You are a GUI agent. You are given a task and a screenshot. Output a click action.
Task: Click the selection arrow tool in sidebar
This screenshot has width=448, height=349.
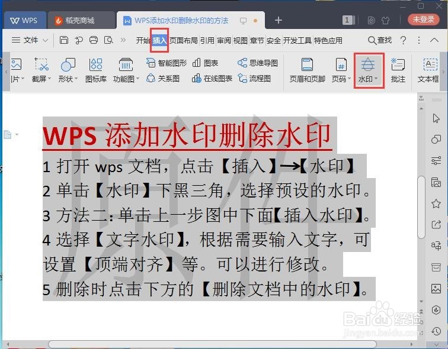436,118
